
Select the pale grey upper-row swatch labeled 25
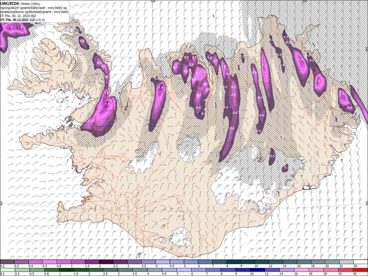[x=346, y=262]
